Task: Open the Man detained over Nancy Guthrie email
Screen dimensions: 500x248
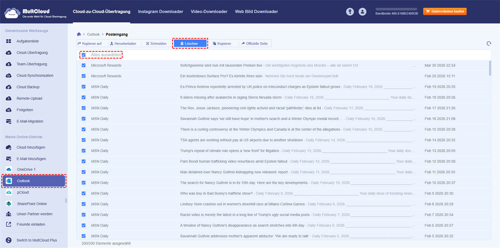Action: tap(234, 172)
